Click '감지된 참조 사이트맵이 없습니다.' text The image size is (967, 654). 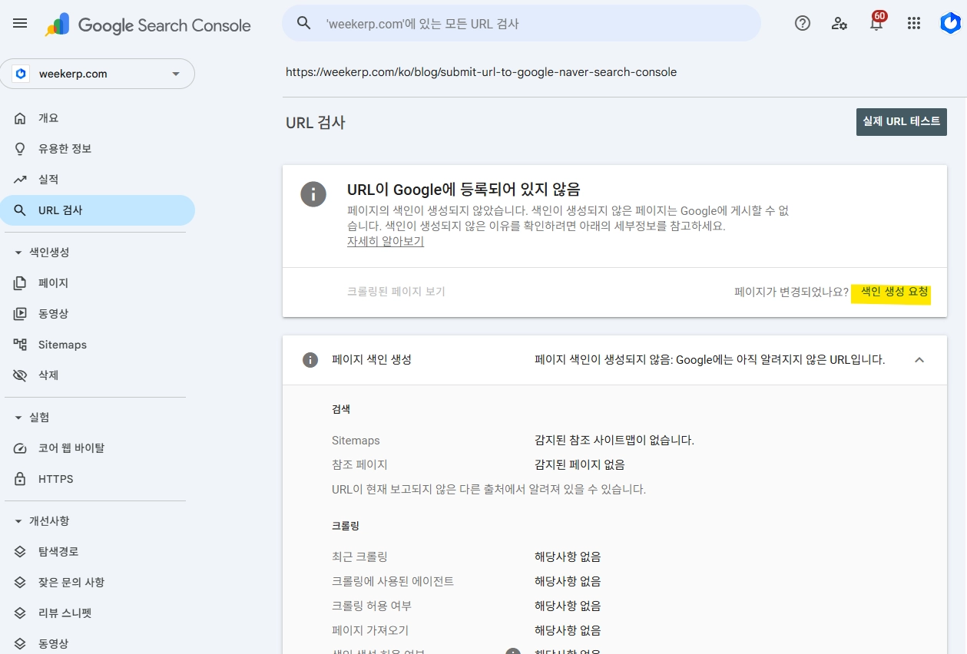click(x=614, y=441)
